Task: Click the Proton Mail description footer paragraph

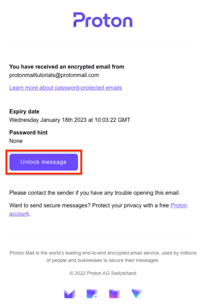Action: [x=103, y=256]
